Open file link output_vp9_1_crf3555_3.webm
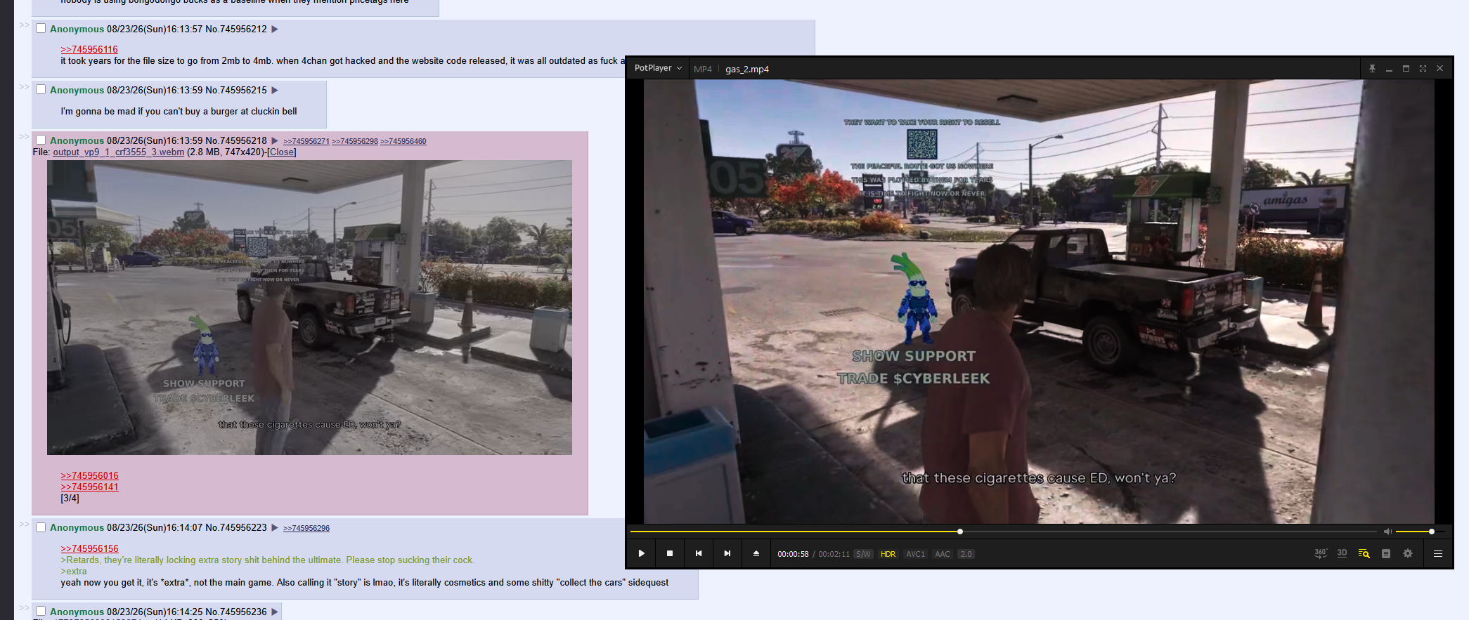 (x=119, y=152)
